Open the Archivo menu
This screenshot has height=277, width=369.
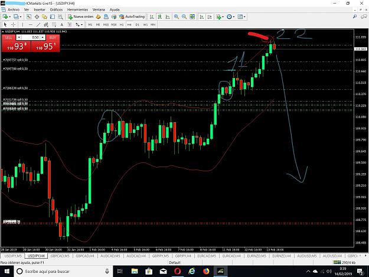click(x=14, y=9)
